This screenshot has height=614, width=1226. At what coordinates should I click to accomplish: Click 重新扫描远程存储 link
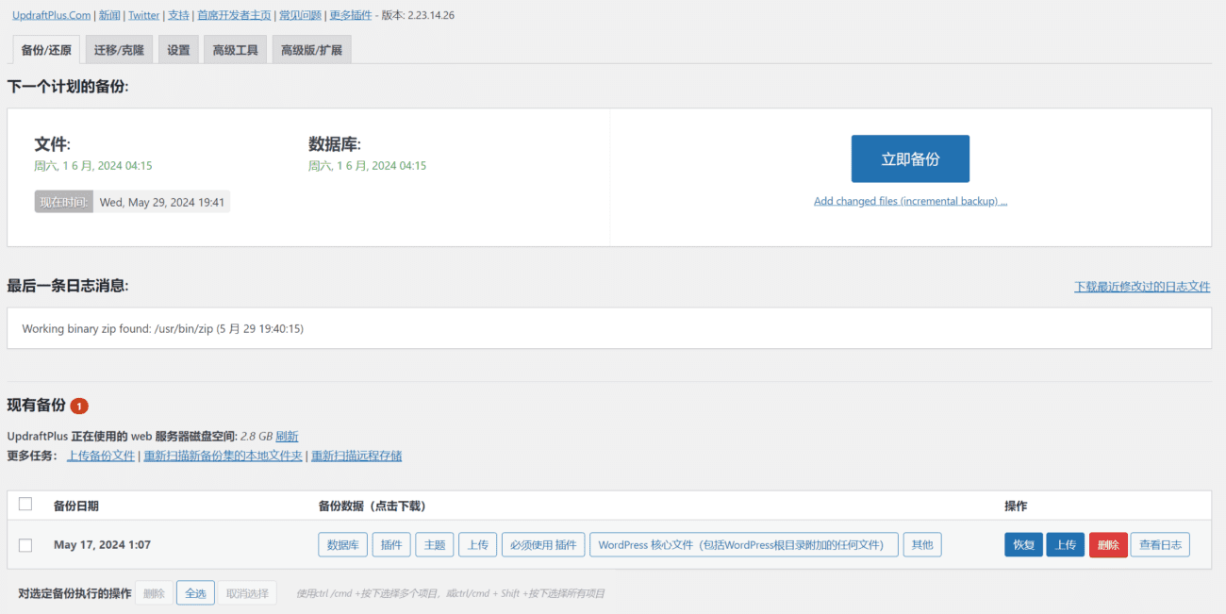[356, 456]
